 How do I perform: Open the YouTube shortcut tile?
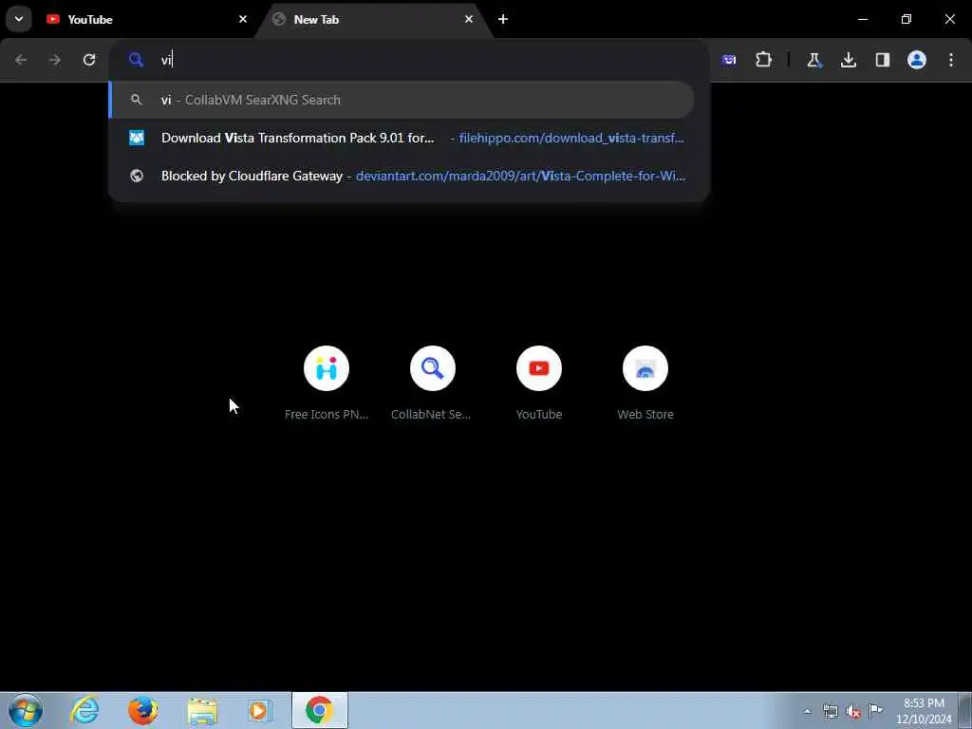(x=539, y=383)
